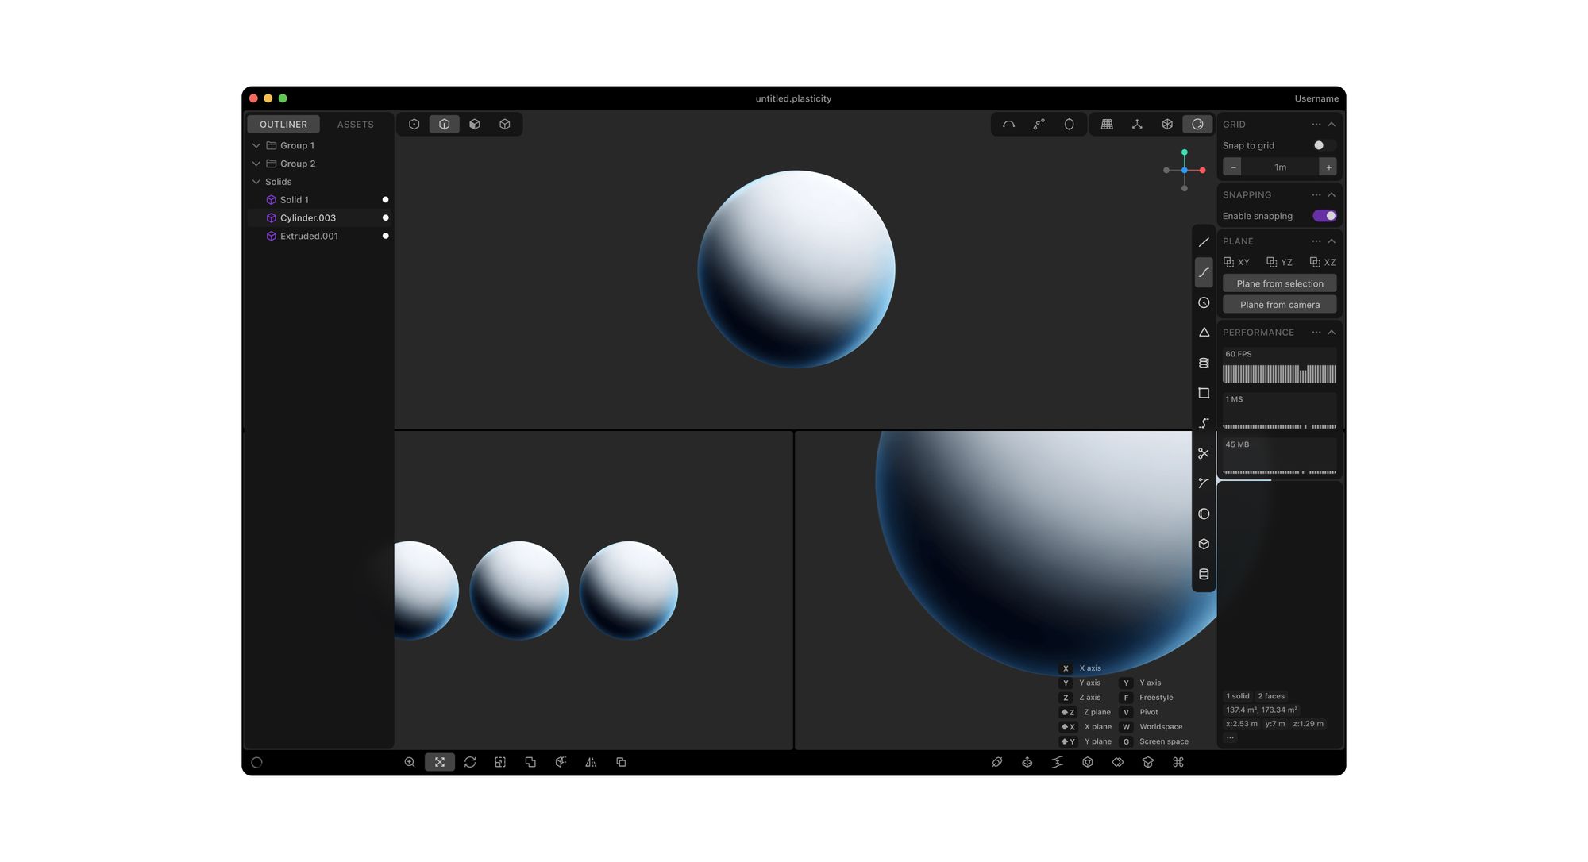The image size is (1588, 862).
Task: Collapse the GRID panel chevron
Action: (1332, 125)
